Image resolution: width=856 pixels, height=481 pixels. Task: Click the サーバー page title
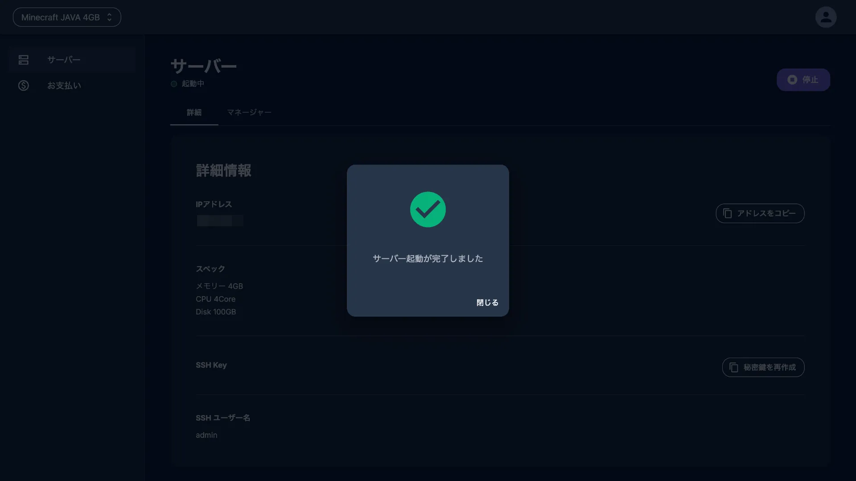pos(204,66)
